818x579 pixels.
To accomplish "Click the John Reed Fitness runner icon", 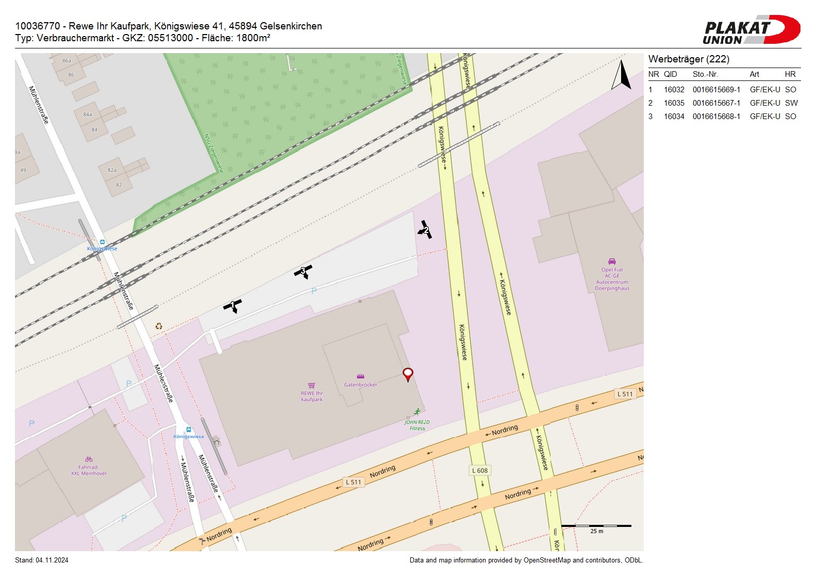I will point(416,411).
